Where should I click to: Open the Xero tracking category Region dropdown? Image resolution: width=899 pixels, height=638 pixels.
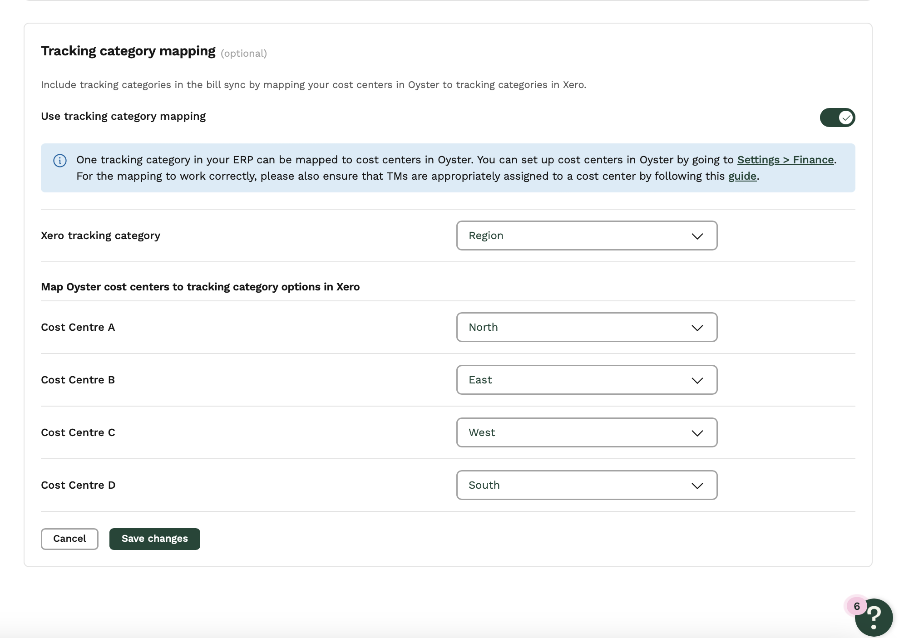point(587,236)
